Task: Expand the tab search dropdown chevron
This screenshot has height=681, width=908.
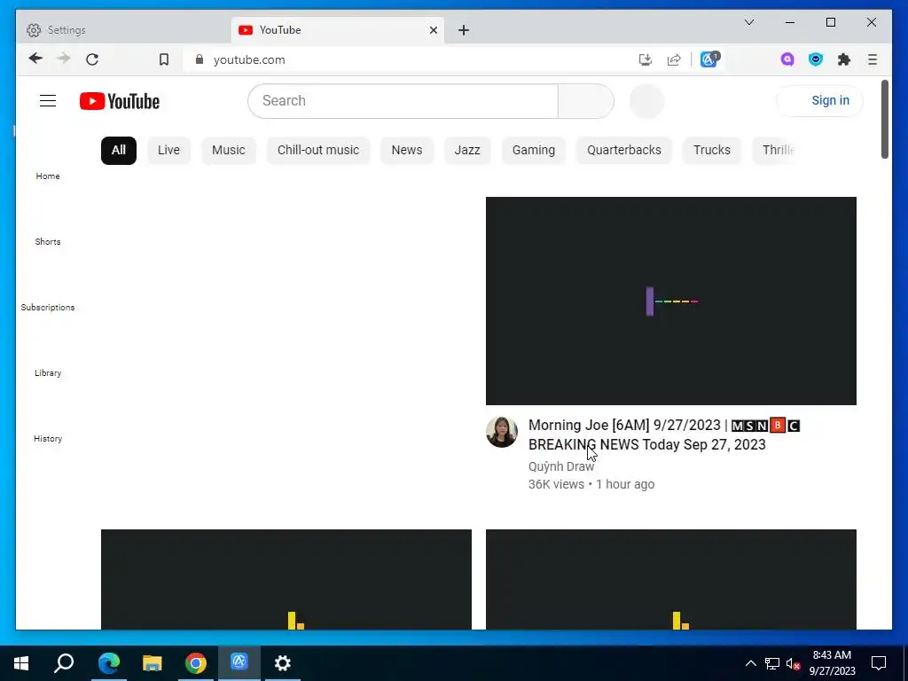Action: [748, 22]
